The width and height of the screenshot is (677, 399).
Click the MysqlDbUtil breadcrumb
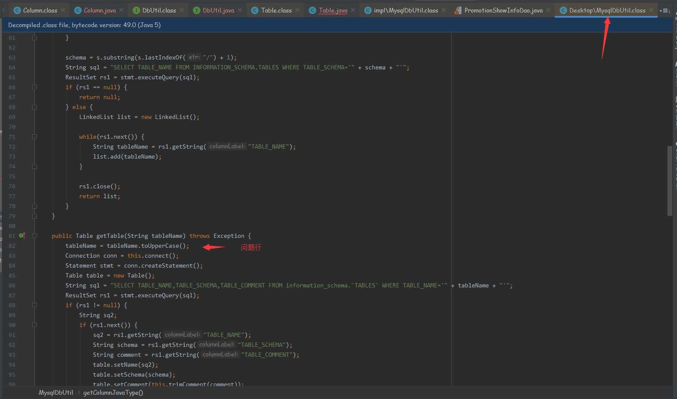click(56, 393)
